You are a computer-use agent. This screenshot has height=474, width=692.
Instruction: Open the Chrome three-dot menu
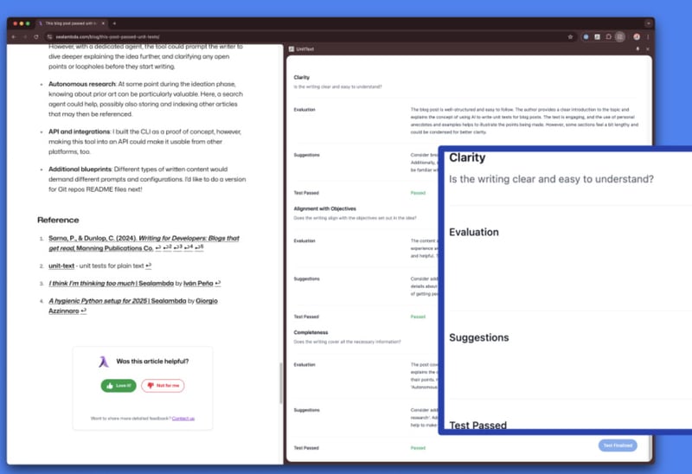pos(648,37)
